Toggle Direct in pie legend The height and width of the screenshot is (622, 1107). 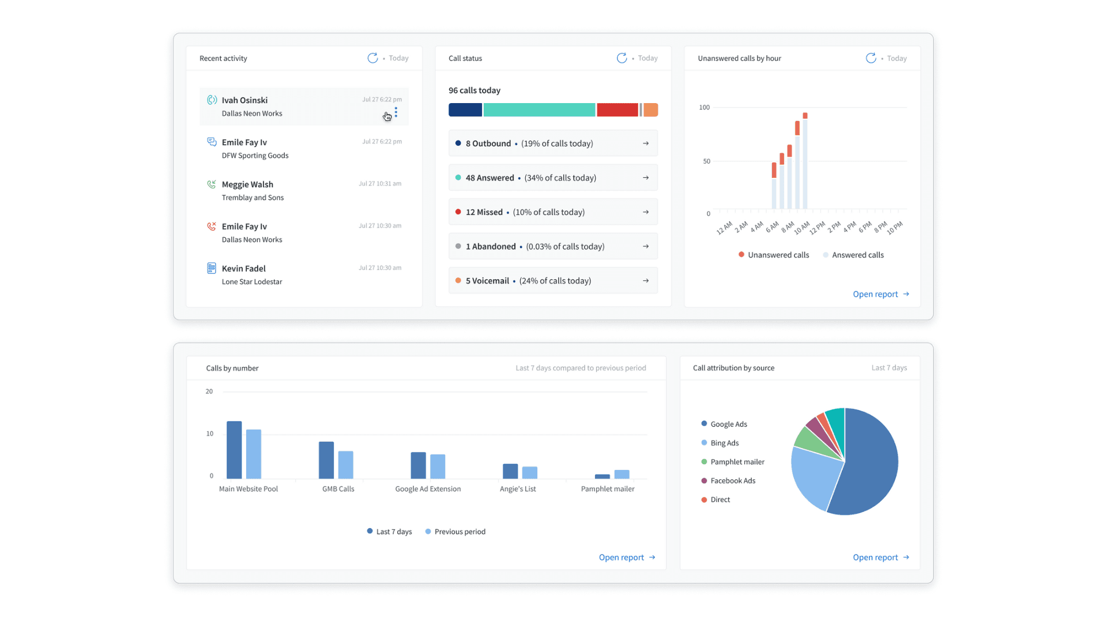point(716,500)
